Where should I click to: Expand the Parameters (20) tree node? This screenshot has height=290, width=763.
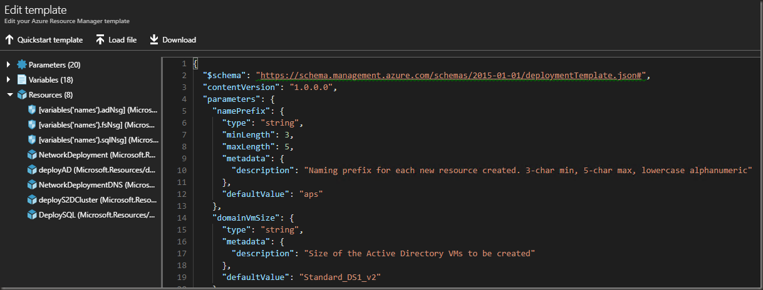click(x=9, y=64)
